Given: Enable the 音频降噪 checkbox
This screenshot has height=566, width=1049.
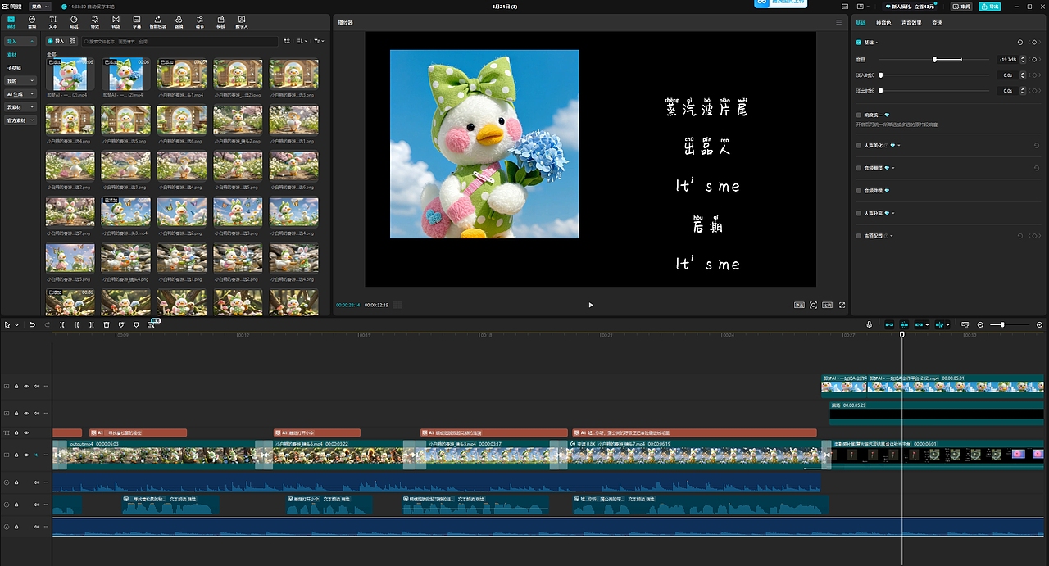Looking at the screenshot, I should (x=859, y=191).
